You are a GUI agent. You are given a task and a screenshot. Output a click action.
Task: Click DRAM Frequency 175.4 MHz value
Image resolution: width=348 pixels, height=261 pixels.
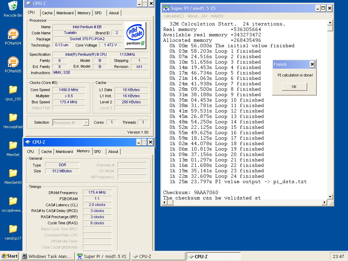coord(97,192)
